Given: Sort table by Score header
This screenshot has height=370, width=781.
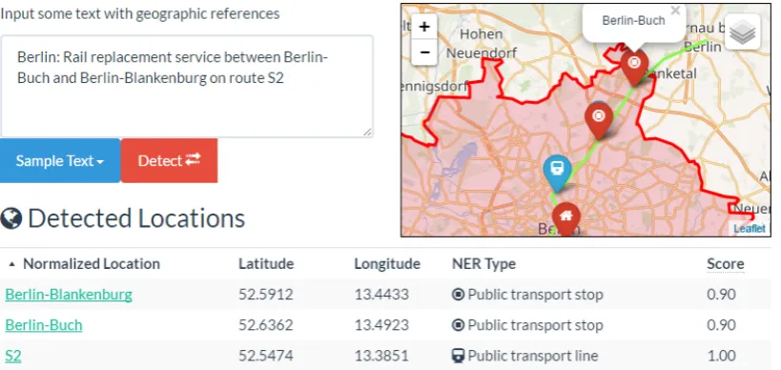Looking at the screenshot, I should pyautogui.click(x=725, y=264).
